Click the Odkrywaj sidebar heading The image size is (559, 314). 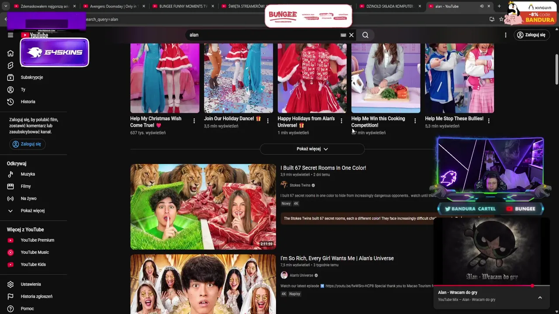tap(17, 164)
